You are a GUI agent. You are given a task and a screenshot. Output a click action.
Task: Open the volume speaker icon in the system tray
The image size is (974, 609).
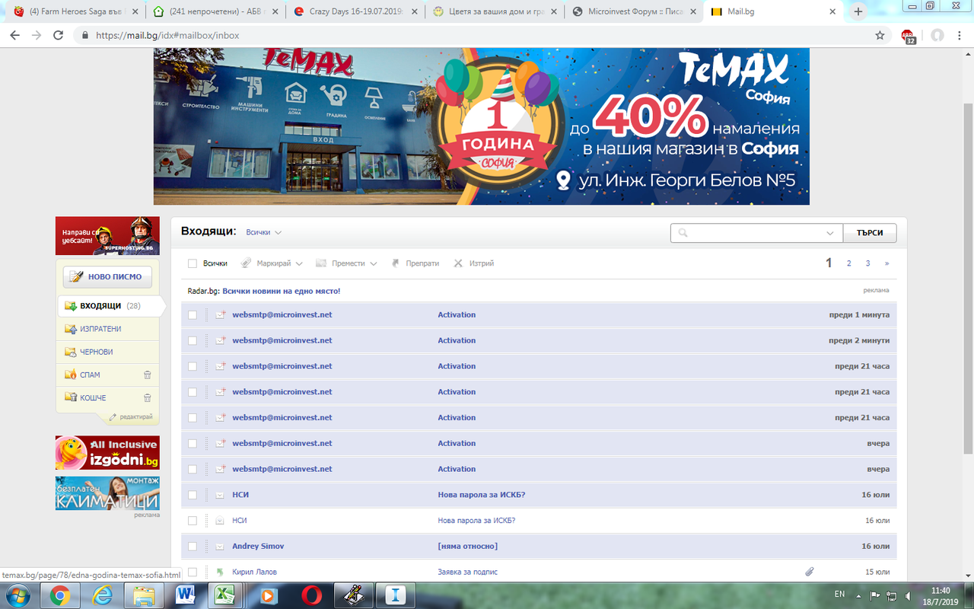point(908,595)
